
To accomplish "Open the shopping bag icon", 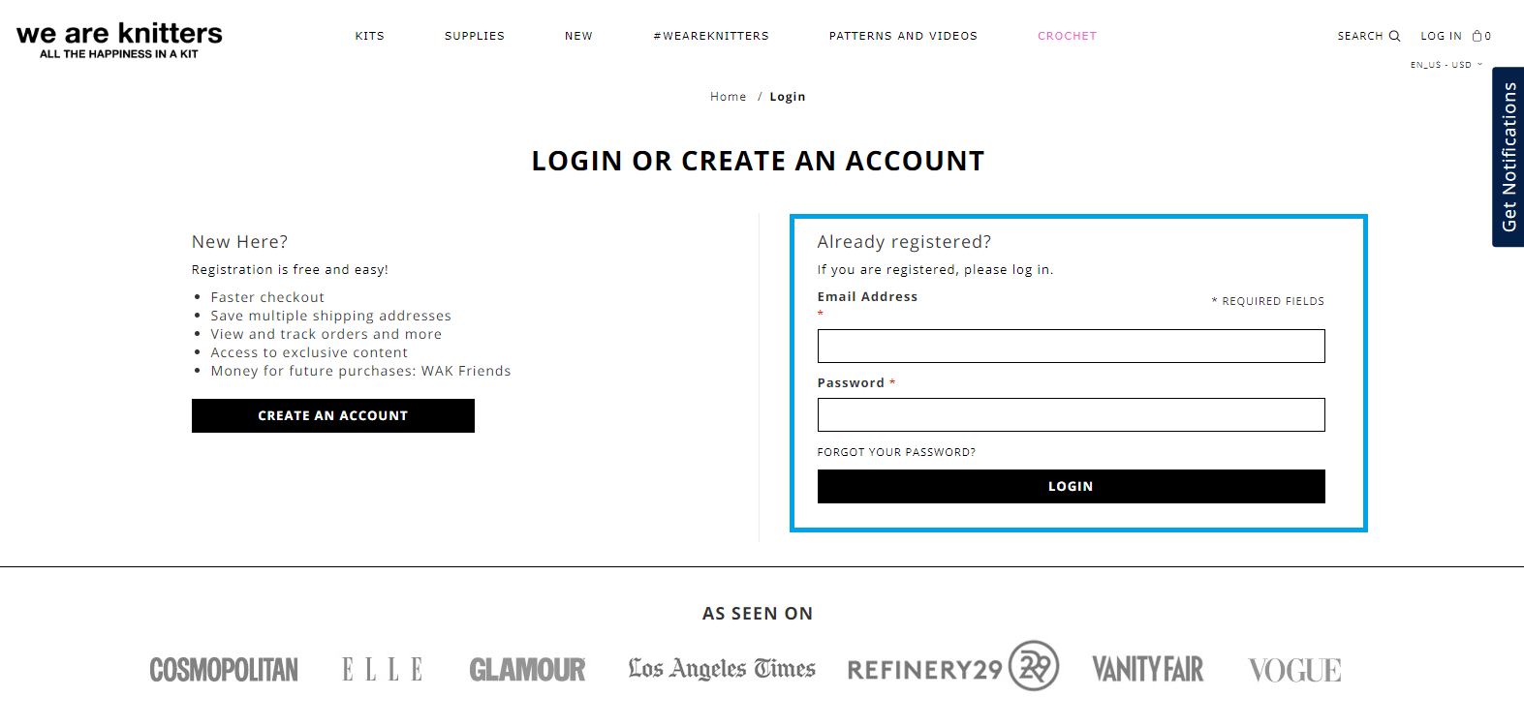I will [x=1477, y=36].
